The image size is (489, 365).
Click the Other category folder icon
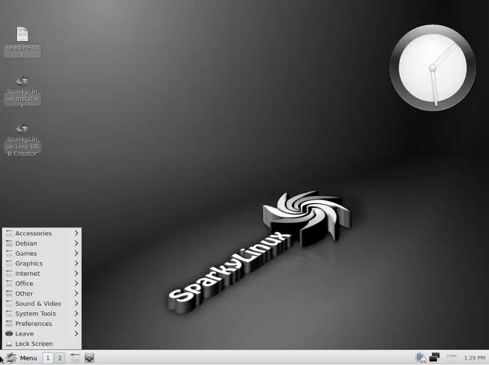9,293
